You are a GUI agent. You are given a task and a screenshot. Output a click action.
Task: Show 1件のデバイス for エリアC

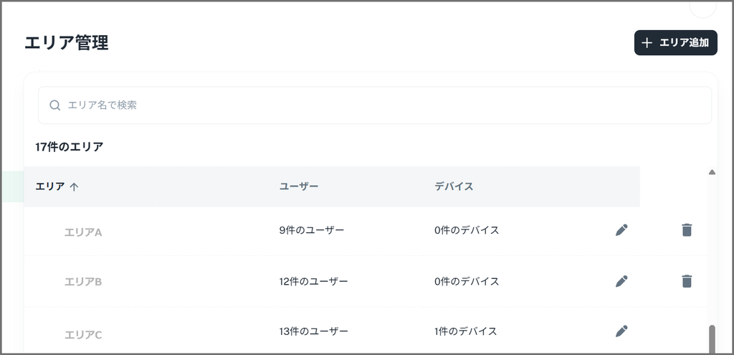(467, 331)
